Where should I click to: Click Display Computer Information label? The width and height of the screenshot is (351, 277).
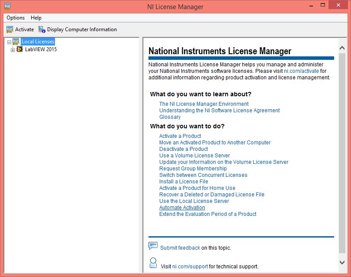pos(82,29)
